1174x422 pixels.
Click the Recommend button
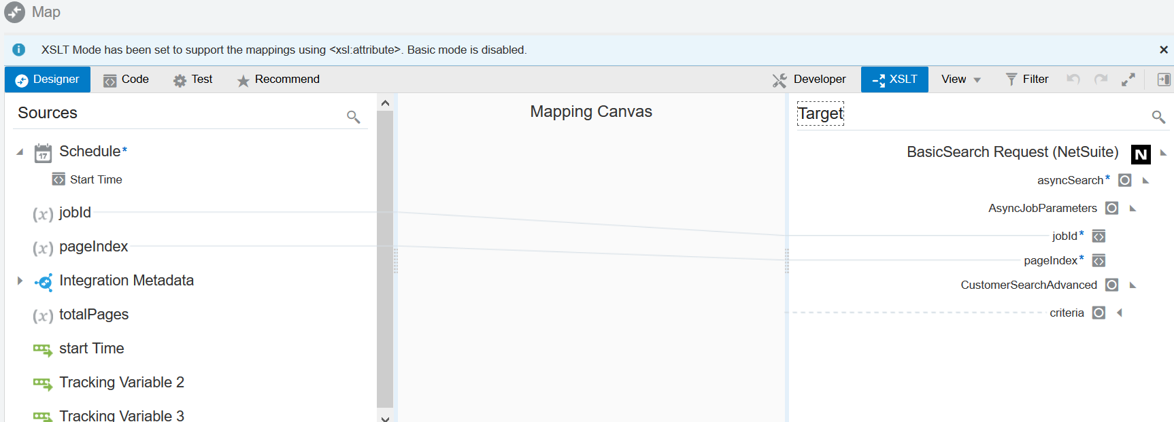(x=278, y=80)
